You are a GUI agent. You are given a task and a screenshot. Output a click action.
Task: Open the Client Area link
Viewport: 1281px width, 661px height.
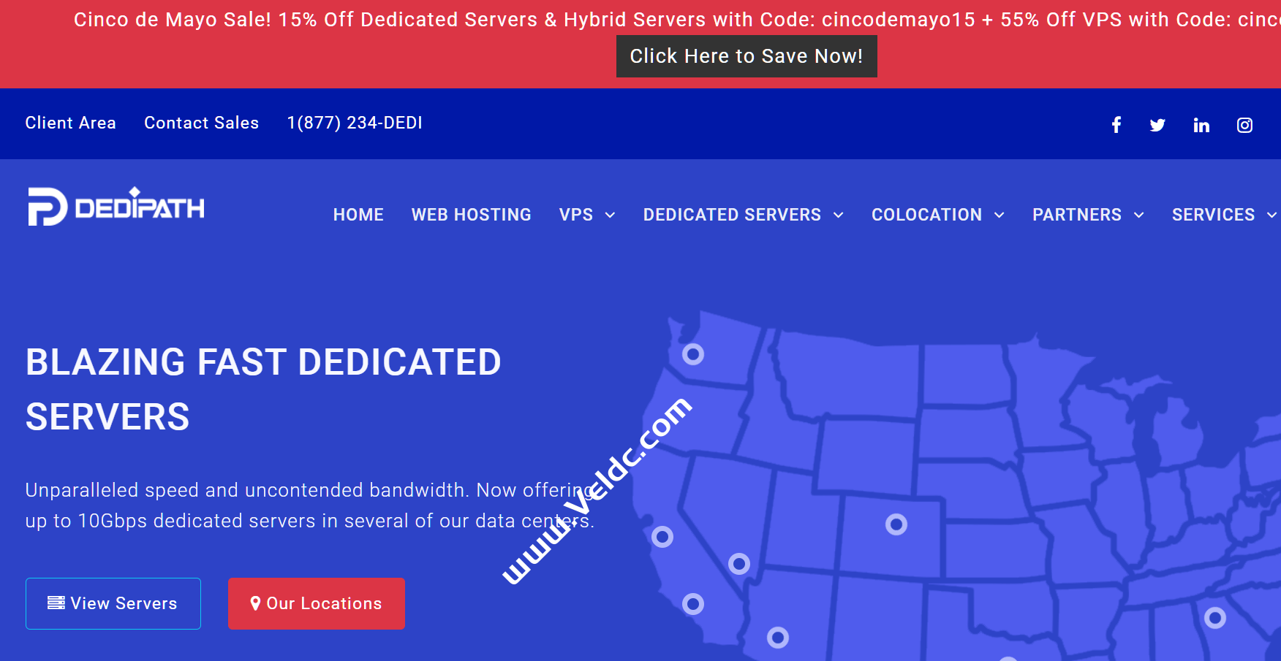(x=70, y=123)
